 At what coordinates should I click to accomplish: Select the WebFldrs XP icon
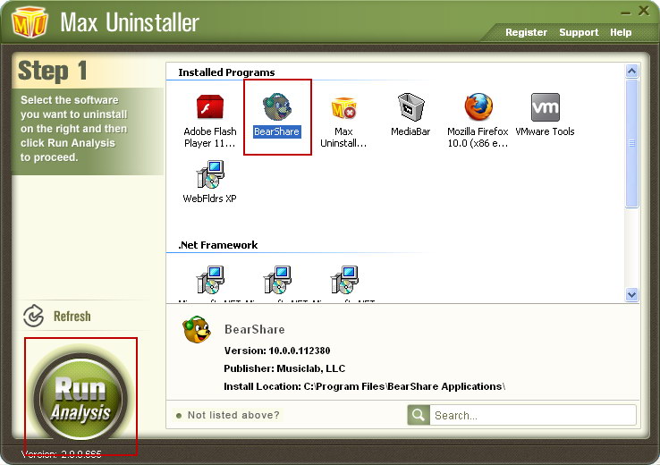pos(210,174)
